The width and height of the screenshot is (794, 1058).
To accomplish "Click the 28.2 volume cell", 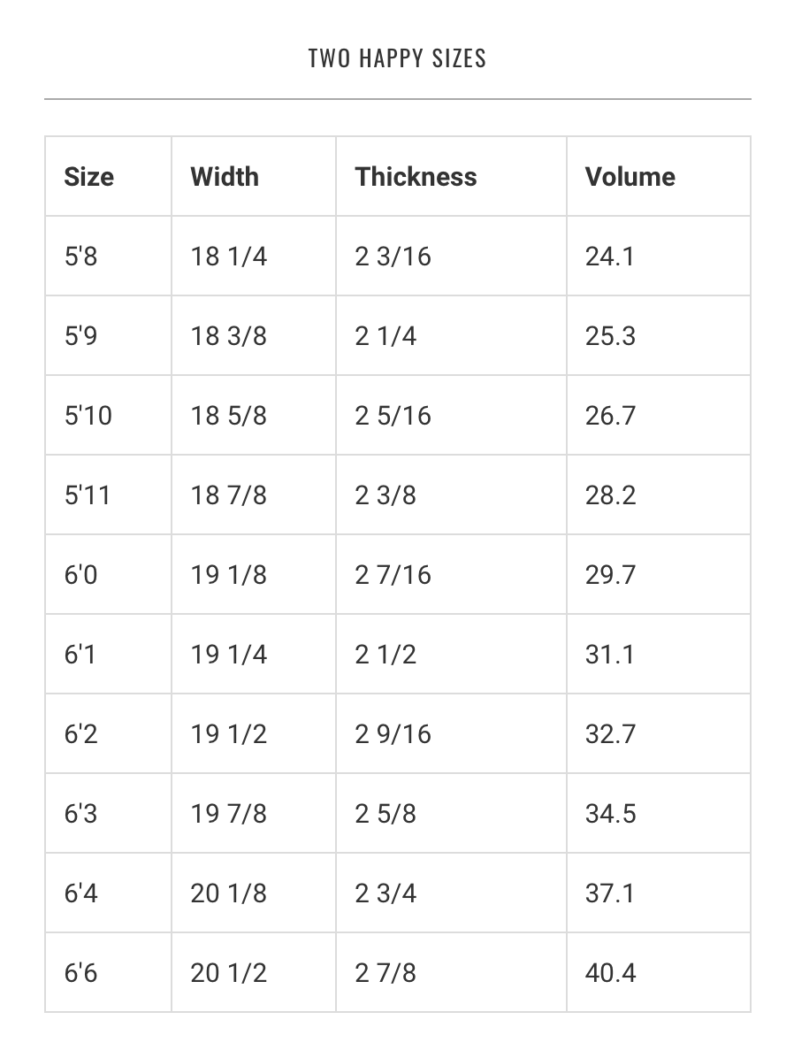I will click(x=659, y=494).
